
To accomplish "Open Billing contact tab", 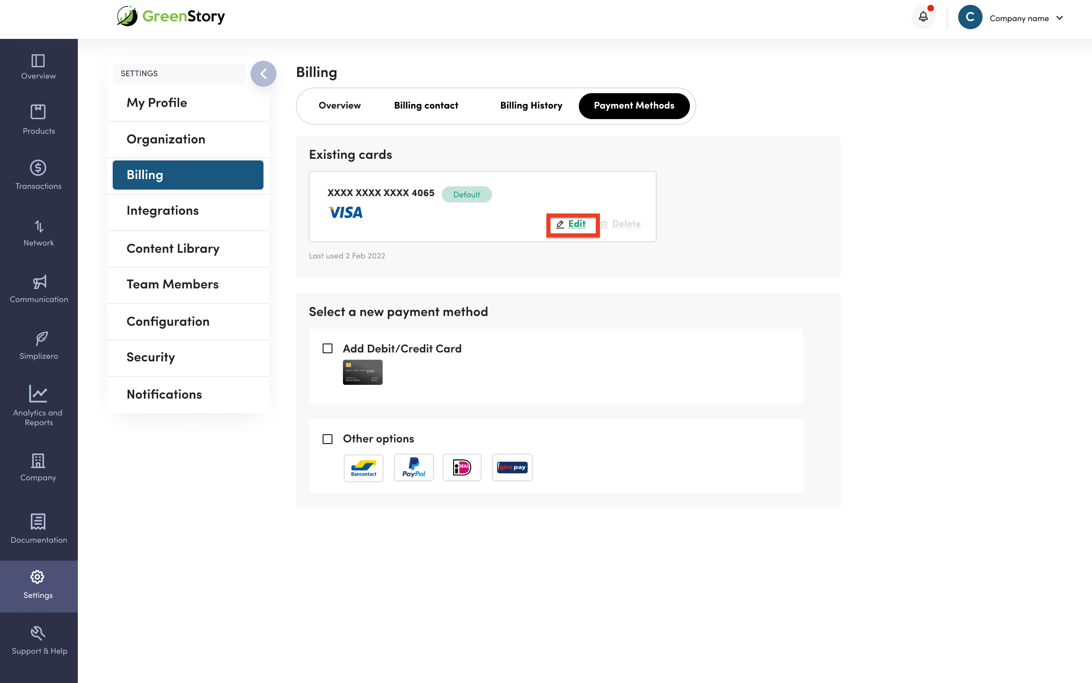I will click(426, 106).
